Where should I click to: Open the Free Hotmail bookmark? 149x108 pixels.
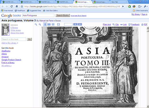click(7, 11)
